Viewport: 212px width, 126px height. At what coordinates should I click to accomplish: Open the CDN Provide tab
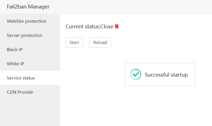coord(20,92)
